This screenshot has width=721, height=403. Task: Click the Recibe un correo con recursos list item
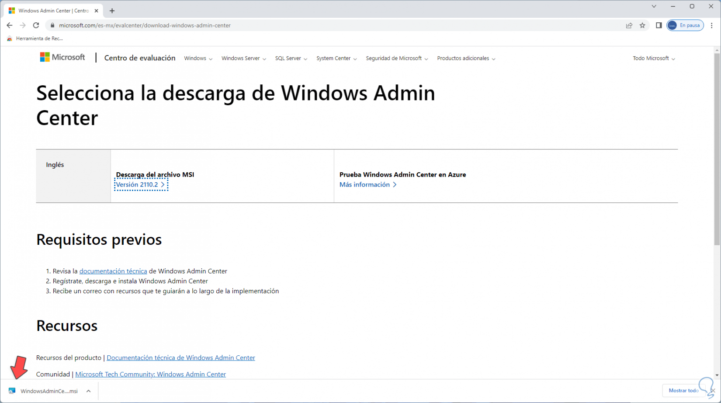coord(166,291)
